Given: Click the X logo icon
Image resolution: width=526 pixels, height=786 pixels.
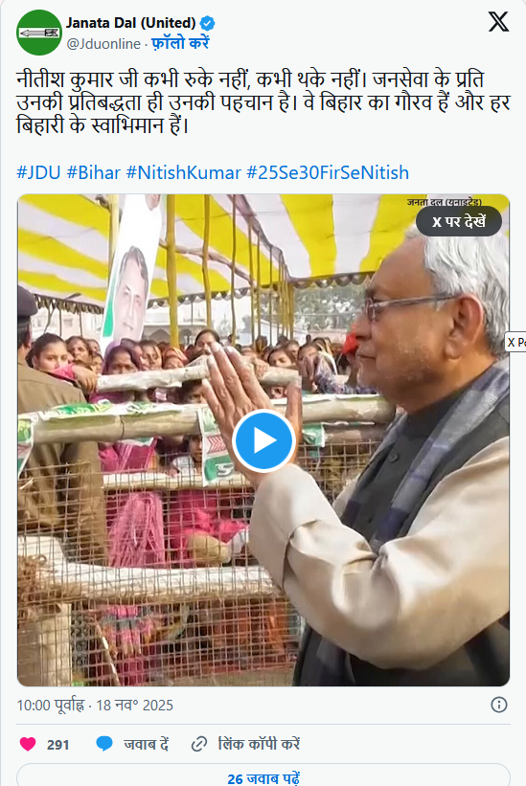Looking at the screenshot, I should pyautogui.click(x=498, y=22).
